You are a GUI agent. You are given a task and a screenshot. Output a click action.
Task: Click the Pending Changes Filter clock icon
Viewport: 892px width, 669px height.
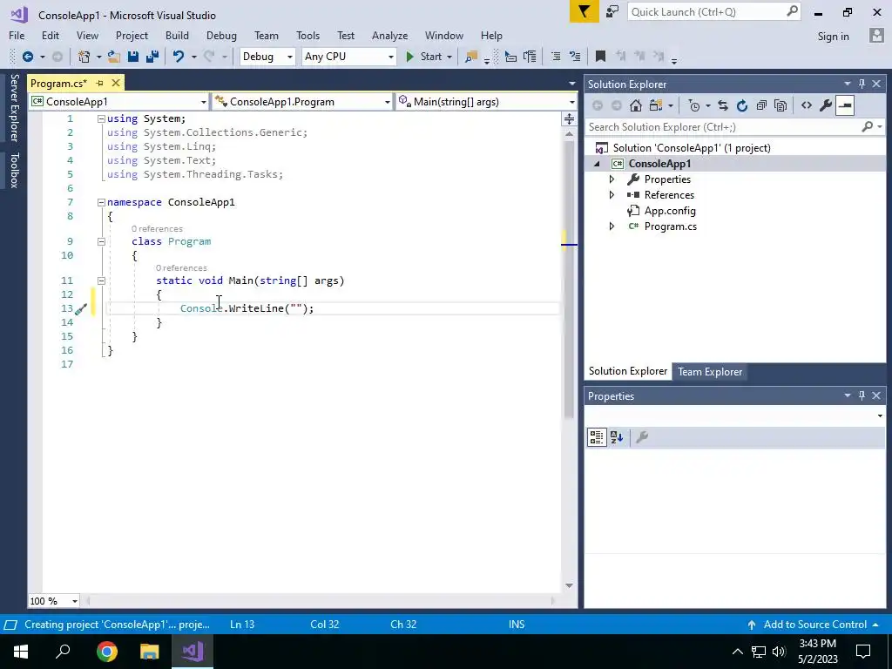(x=694, y=105)
